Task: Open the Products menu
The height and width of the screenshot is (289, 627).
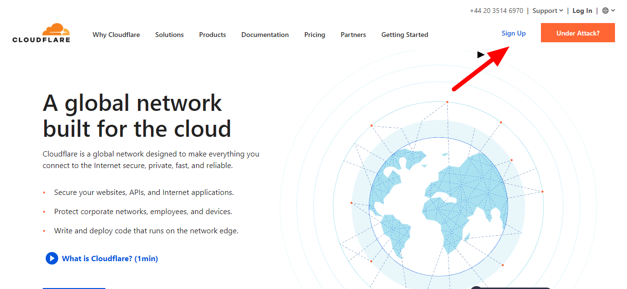Action: [213, 35]
